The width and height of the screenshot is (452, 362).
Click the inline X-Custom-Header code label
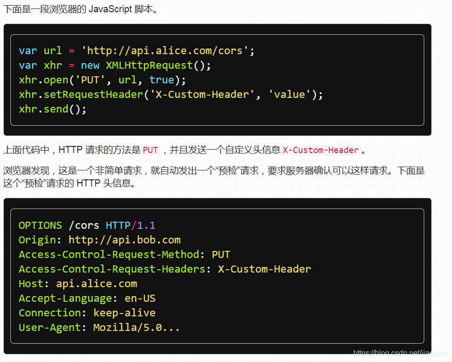(x=321, y=150)
